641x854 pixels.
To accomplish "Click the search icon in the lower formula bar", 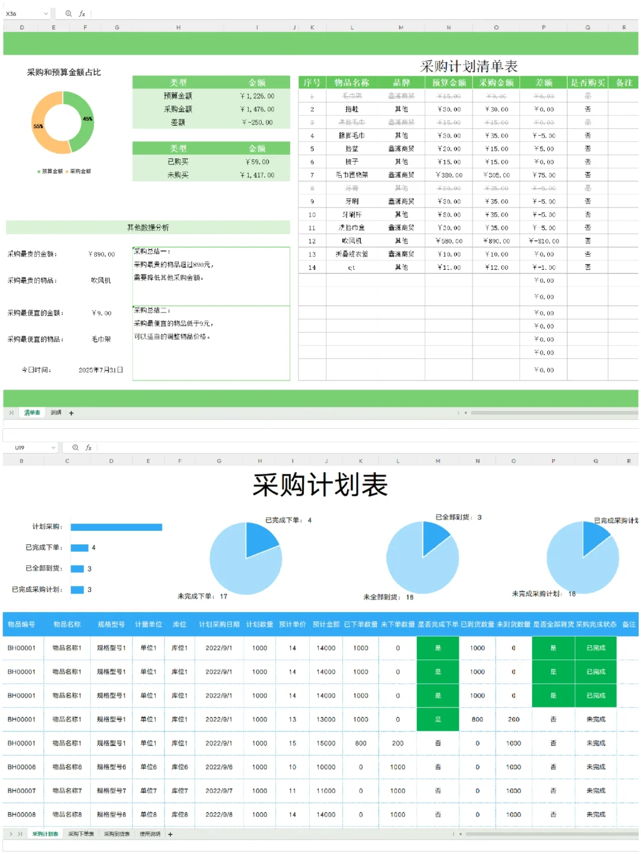I will click(x=74, y=448).
